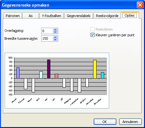The image size is (145, 128).
Task: Switch to the Patronen tab
Action: point(13,16)
